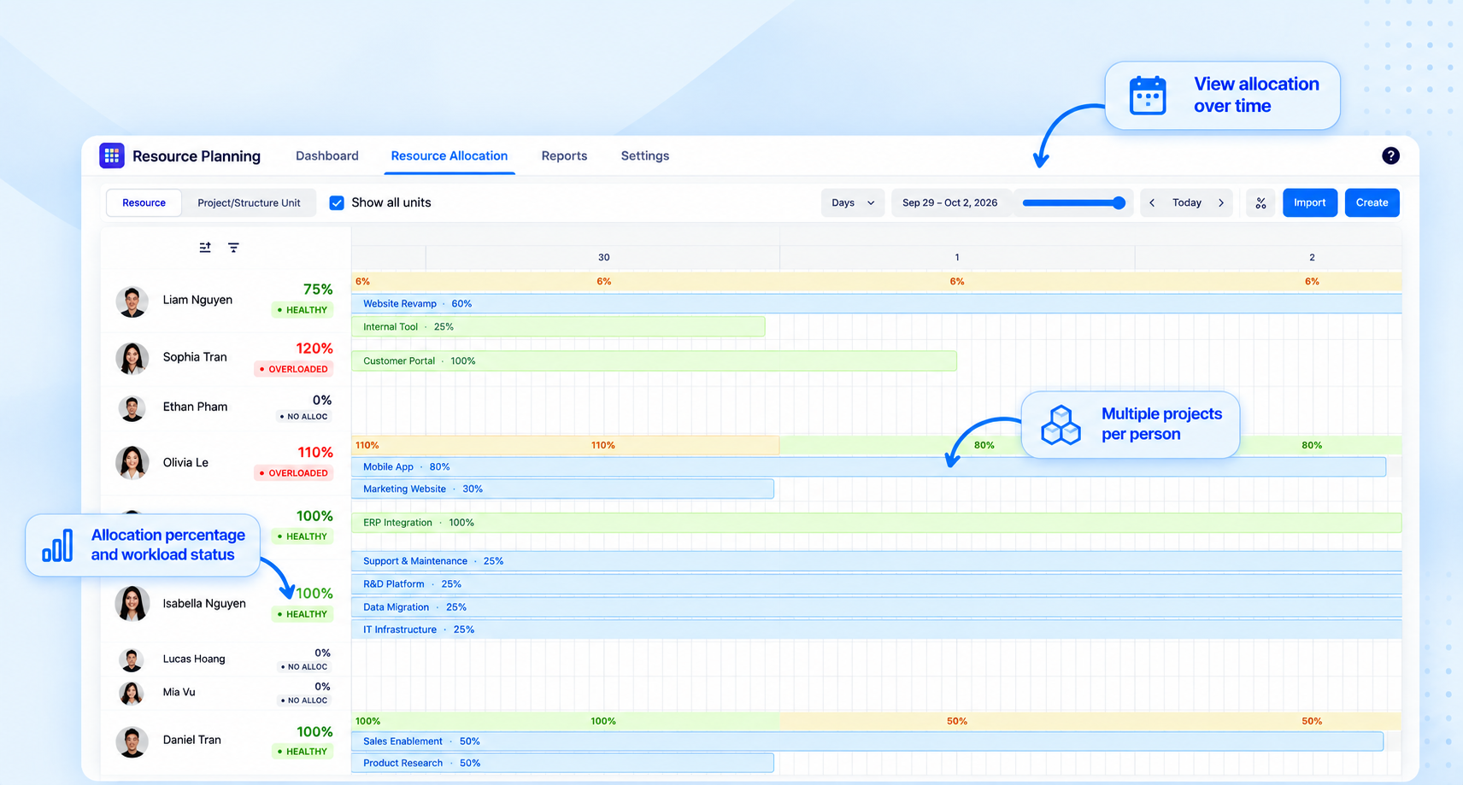Click Daniel Tran's avatar photo

pyautogui.click(x=132, y=741)
